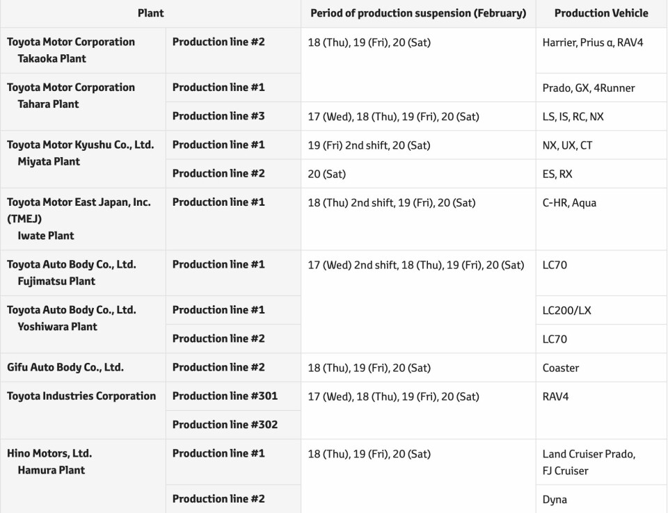668x513 pixels.
Task: Click the "Production Vehicle" column header
Action: pos(601,13)
